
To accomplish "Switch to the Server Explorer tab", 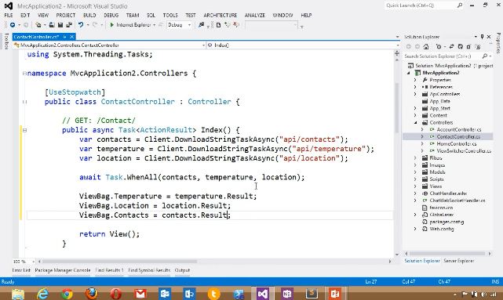I will point(459,261).
